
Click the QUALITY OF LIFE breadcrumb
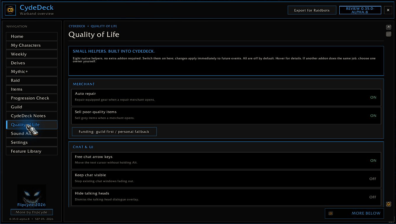coord(104,26)
